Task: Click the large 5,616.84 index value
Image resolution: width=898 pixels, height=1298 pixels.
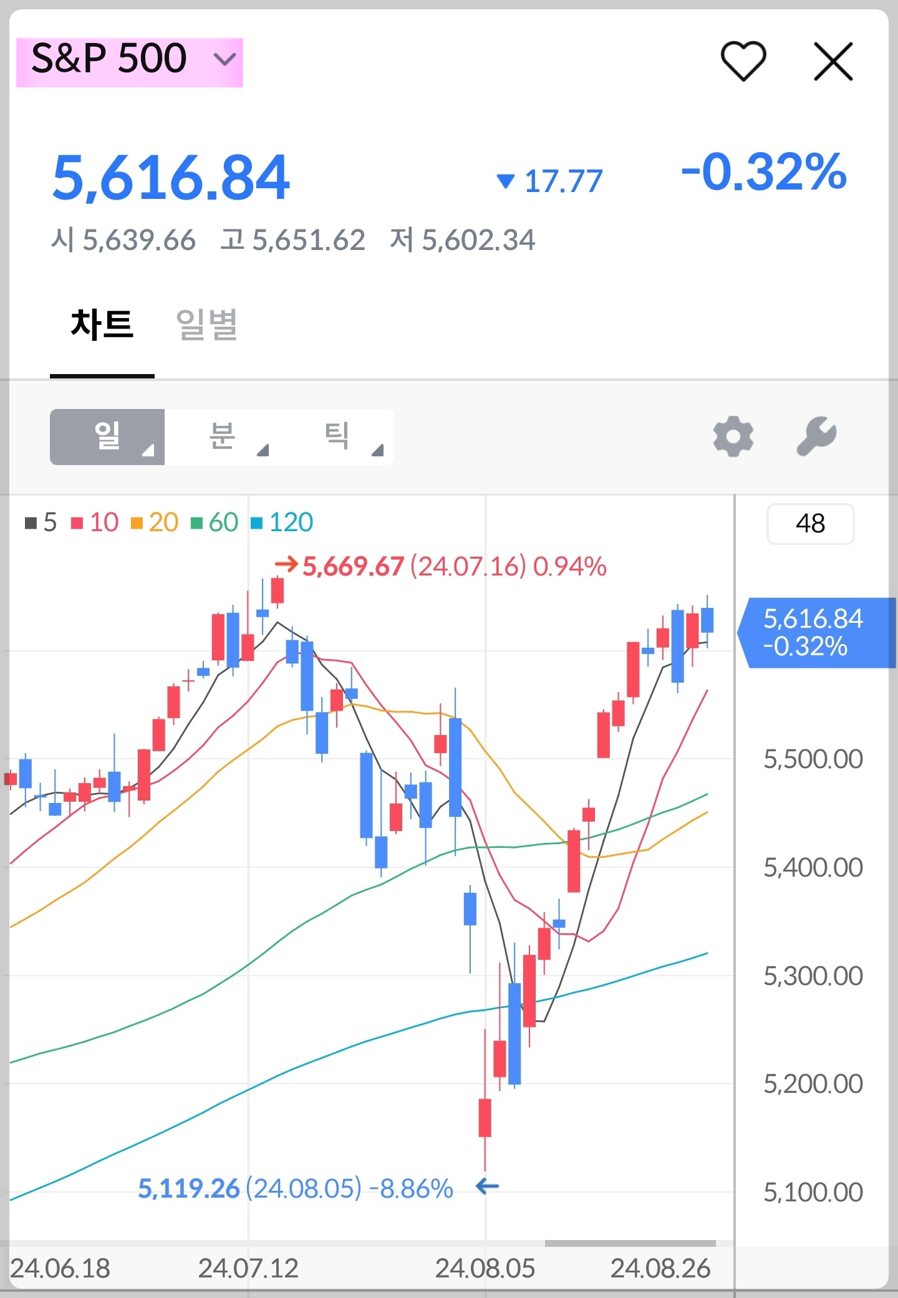Action: pyautogui.click(x=171, y=178)
